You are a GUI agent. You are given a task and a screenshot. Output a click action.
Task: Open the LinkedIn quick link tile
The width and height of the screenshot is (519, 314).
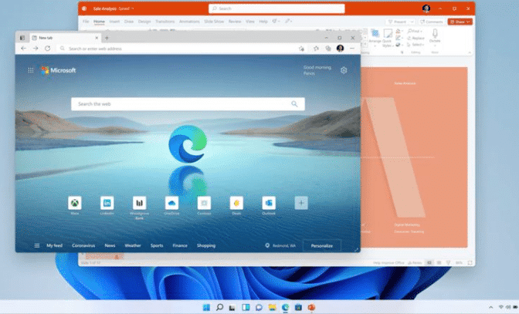[x=107, y=202]
